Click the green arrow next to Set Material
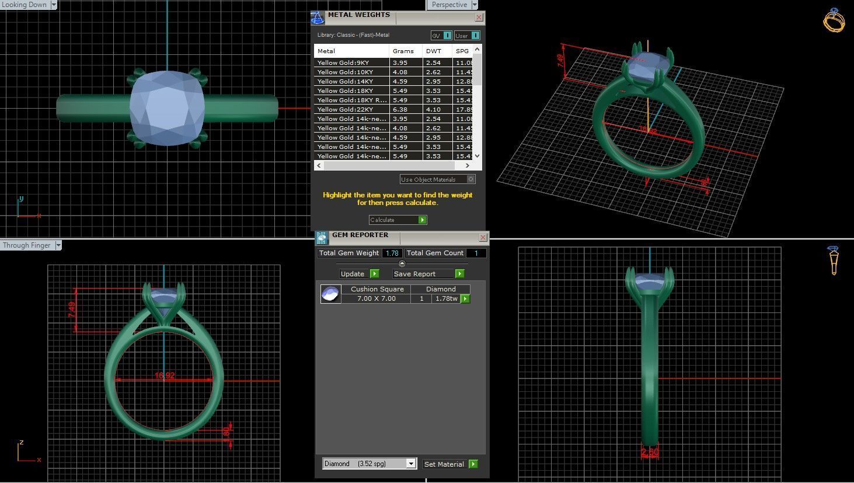 (473, 464)
